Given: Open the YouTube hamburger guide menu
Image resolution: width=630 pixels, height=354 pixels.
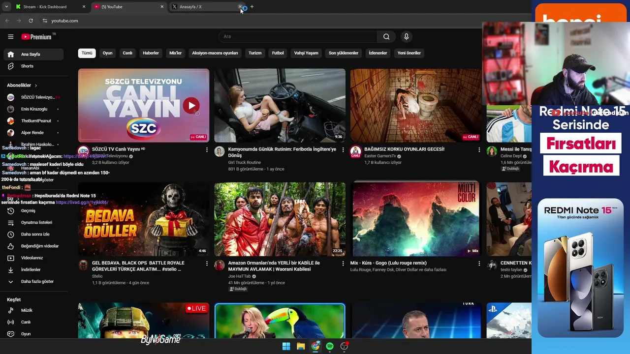Looking at the screenshot, I should (x=10, y=36).
